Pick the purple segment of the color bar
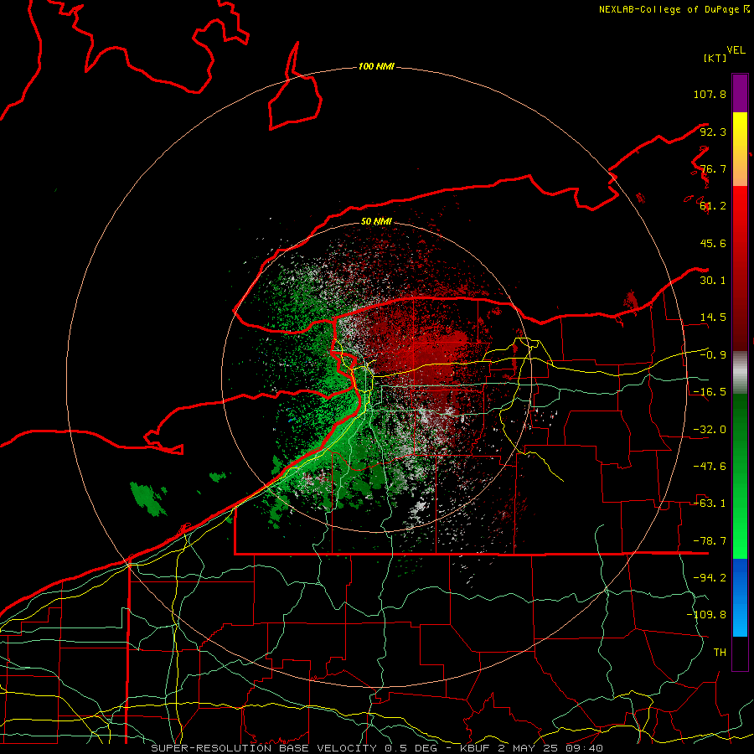 click(740, 93)
